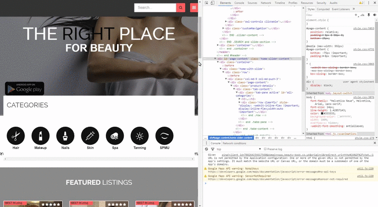
Task: Clear the console with the ban icon
Action: [x=206, y=149]
